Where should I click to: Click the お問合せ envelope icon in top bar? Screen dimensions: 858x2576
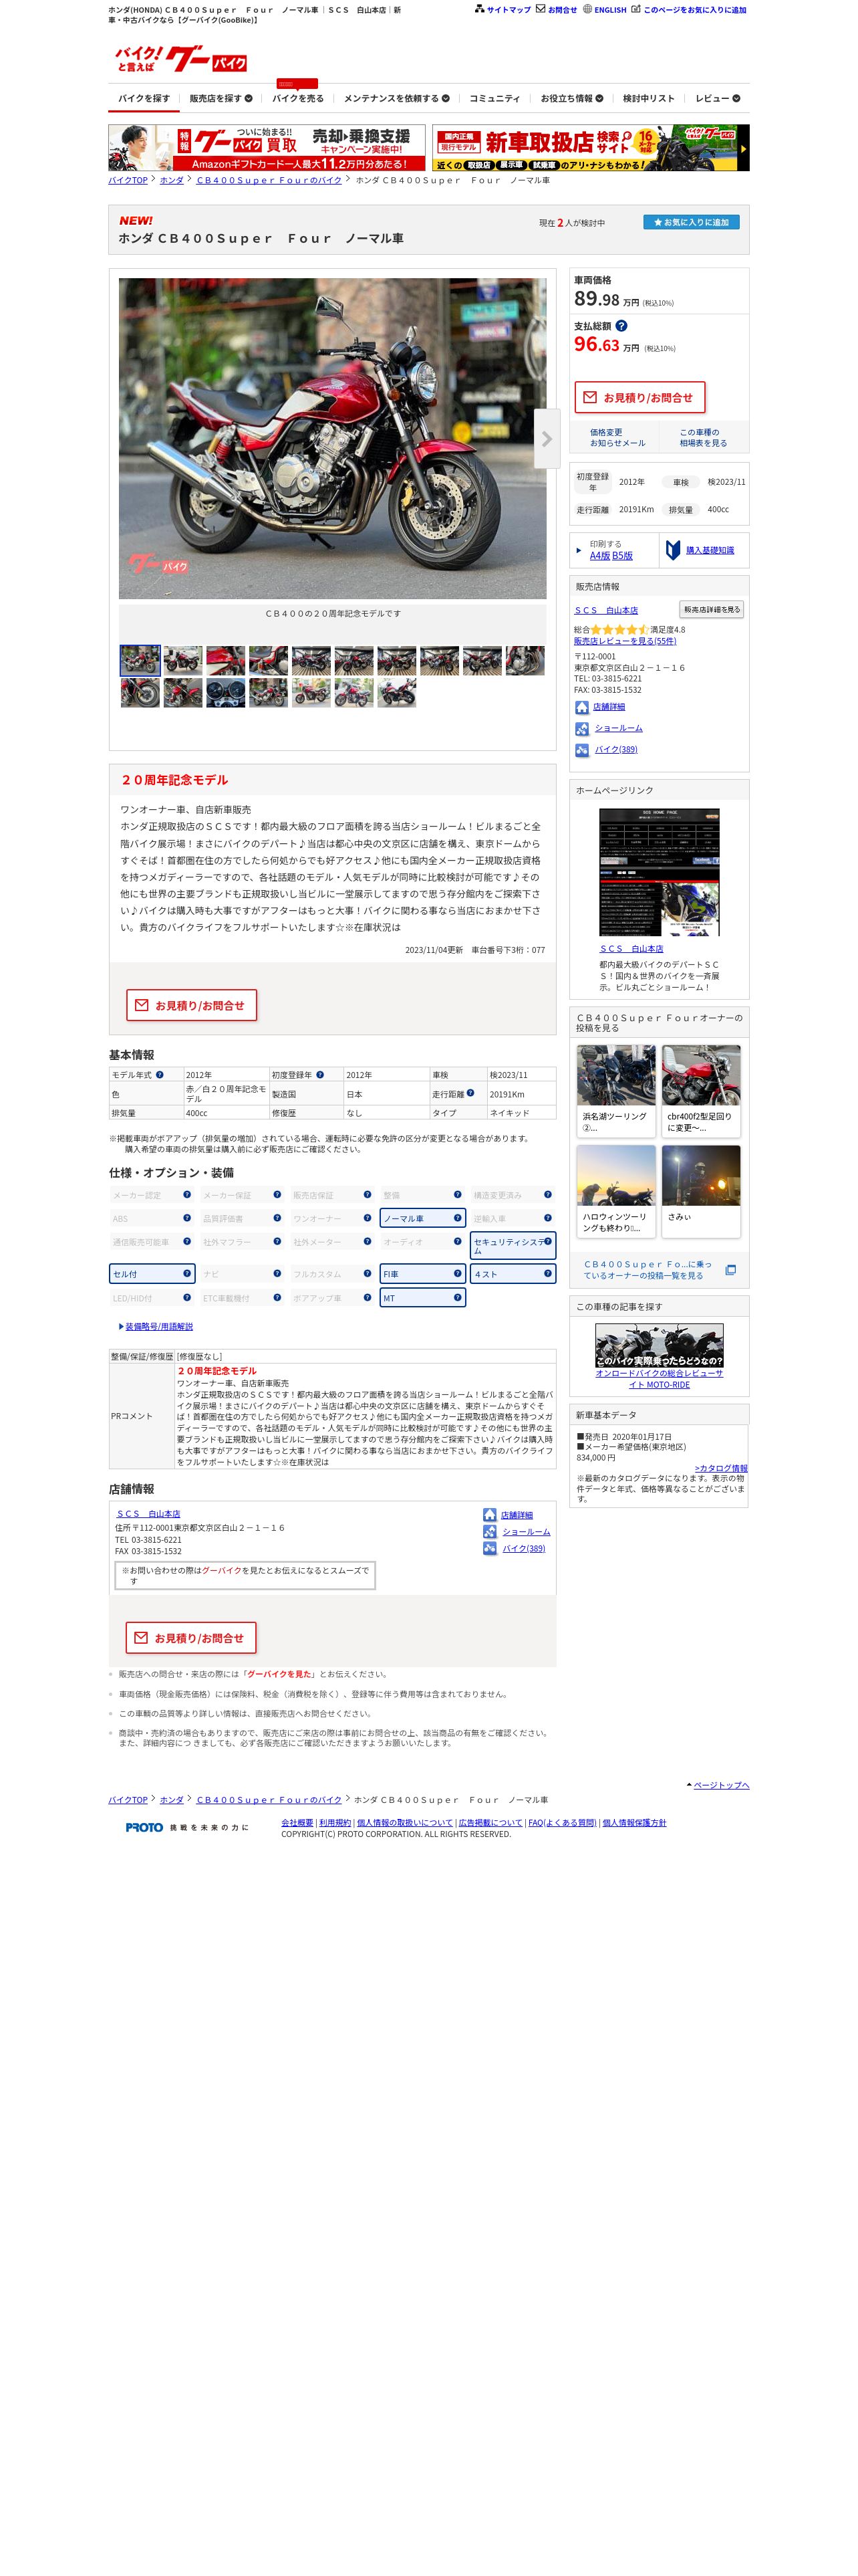(x=541, y=9)
